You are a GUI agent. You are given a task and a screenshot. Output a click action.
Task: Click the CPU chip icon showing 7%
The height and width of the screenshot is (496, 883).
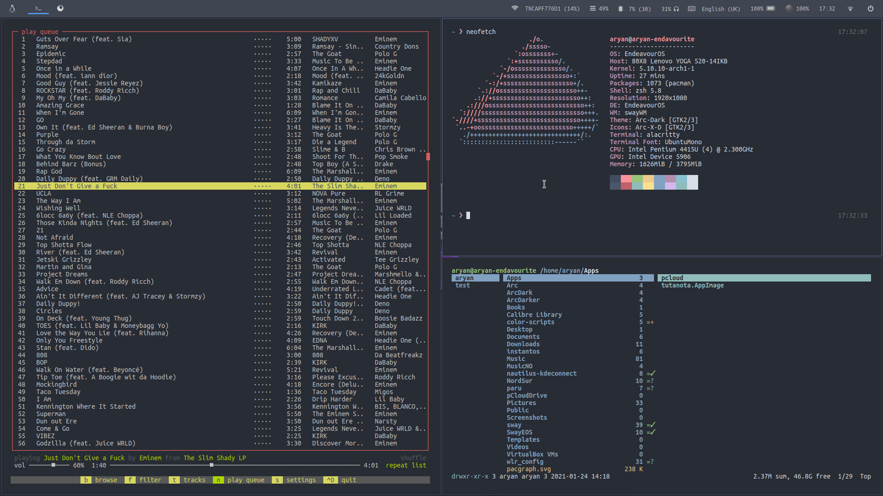click(x=620, y=9)
